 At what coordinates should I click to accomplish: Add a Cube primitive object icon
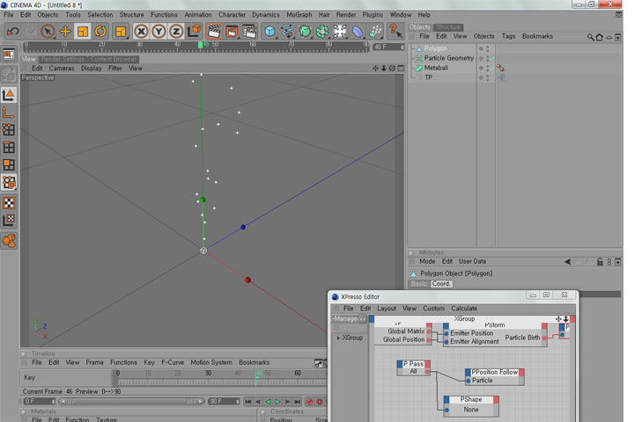point(269,31)
